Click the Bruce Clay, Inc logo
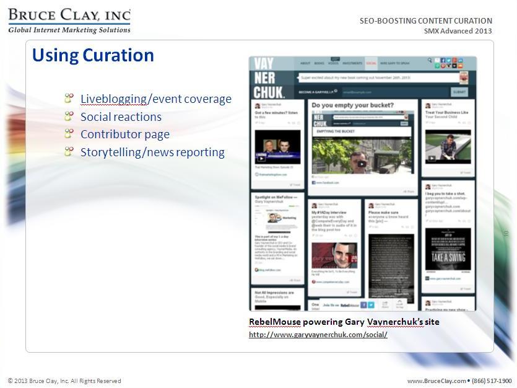 pyautogui.click(x=69, y=20)
